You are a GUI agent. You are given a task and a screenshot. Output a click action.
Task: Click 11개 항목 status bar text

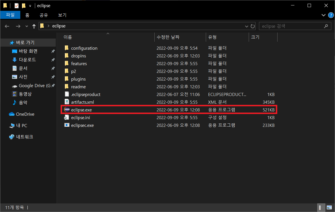[14, 207]
